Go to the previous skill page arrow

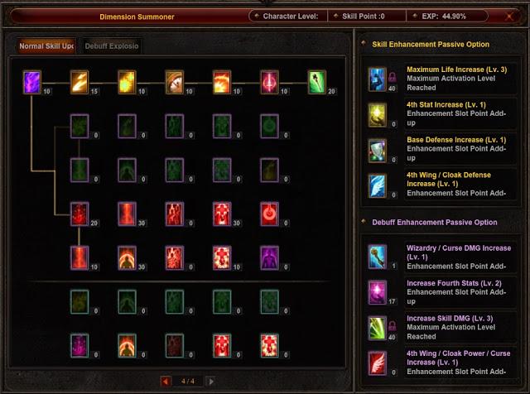click(166, 381)
